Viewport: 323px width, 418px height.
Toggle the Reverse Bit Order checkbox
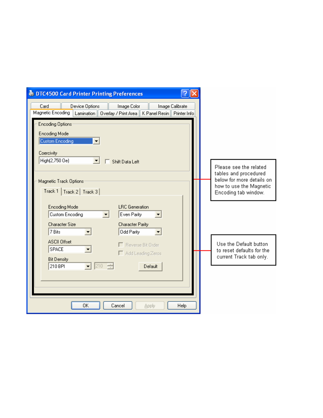[121, 245]
